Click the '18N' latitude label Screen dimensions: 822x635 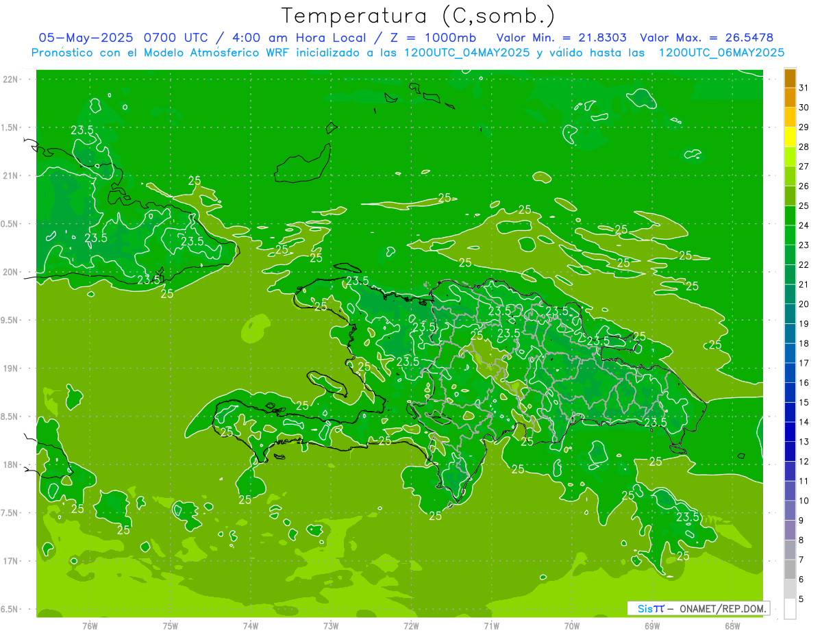10,464
